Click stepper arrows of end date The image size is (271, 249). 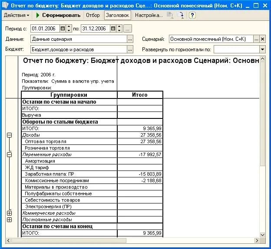119,29
